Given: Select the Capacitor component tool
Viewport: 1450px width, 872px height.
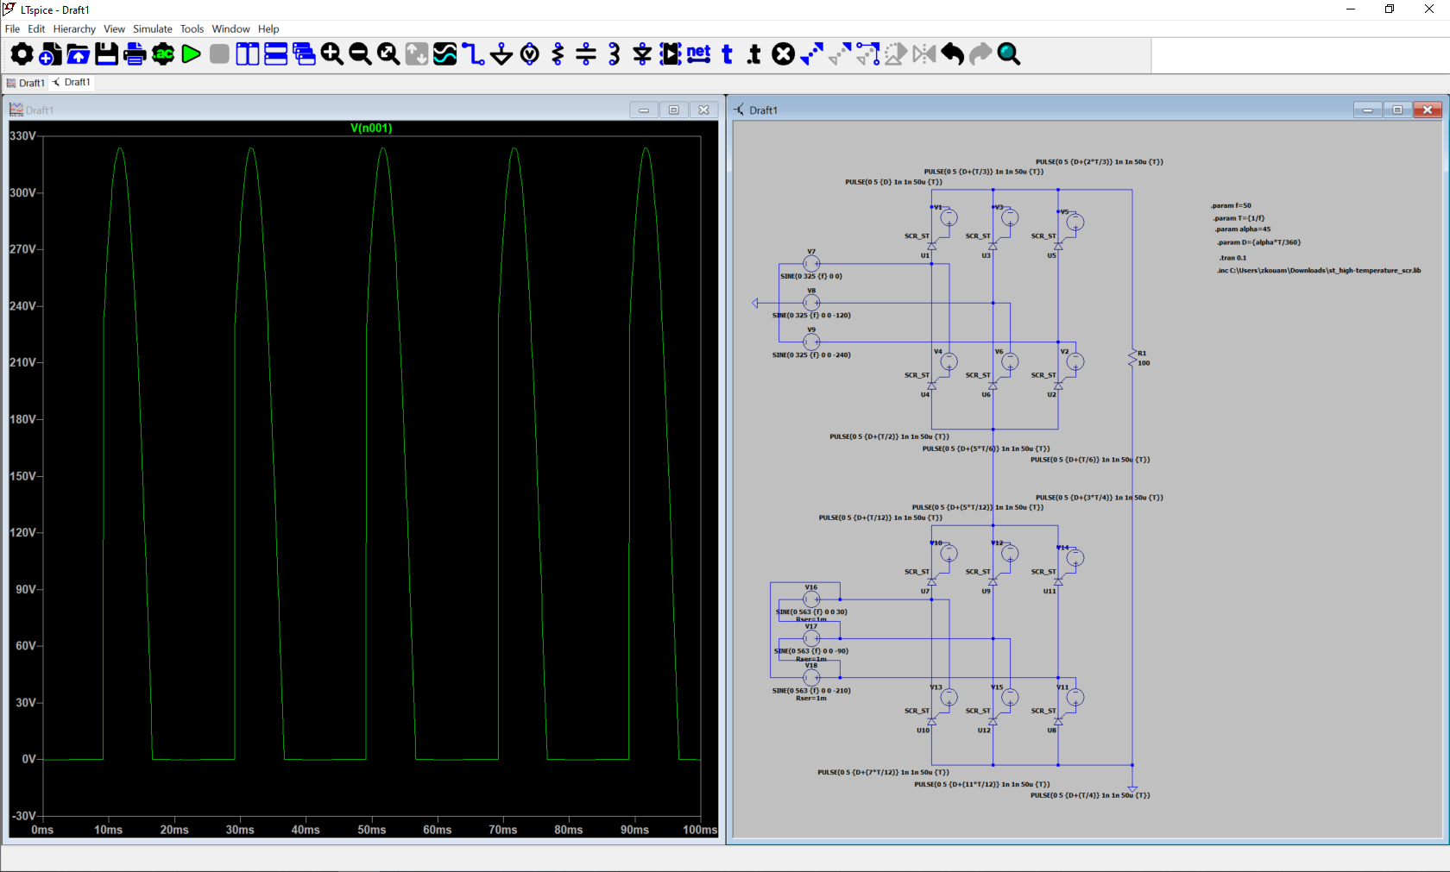Looking at the screenshot, I should tap(586, 54).
